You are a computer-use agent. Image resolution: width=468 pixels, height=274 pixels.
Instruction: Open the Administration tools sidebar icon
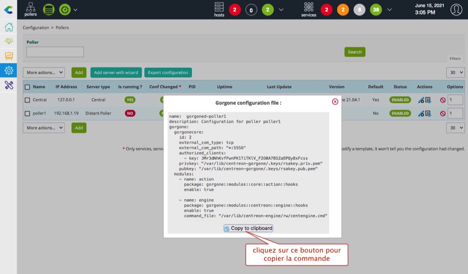pyautogui.click(x=8, y=85)
